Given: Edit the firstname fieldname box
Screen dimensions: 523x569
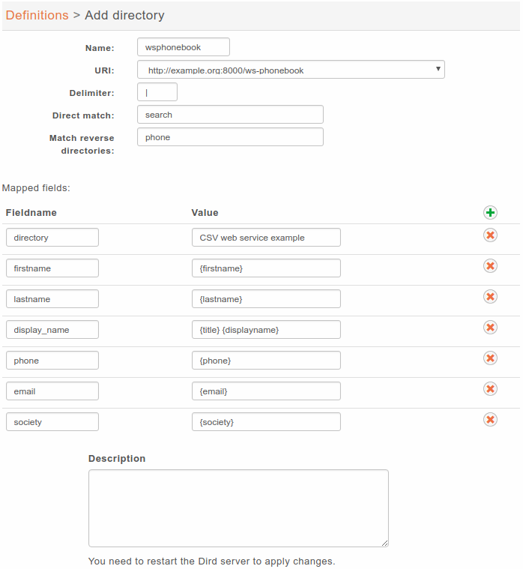Looking at the screenshot, I should click(x=52, y=268).
